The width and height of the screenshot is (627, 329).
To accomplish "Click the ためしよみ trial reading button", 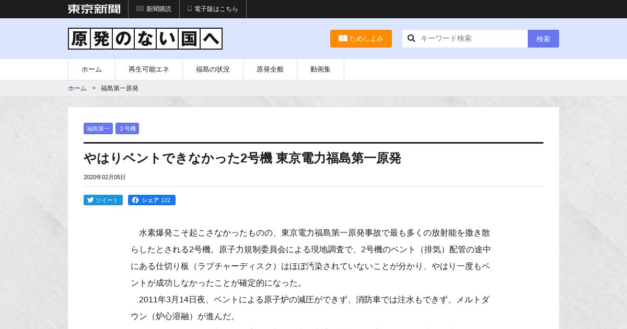I will point(361,39).
